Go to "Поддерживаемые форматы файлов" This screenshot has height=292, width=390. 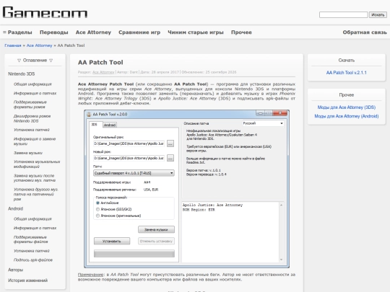pos(30,239)
